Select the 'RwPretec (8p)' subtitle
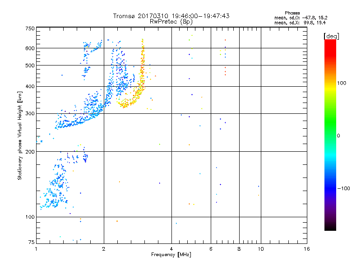The height and width of the screenshot is (271, 361). [171, 22]
